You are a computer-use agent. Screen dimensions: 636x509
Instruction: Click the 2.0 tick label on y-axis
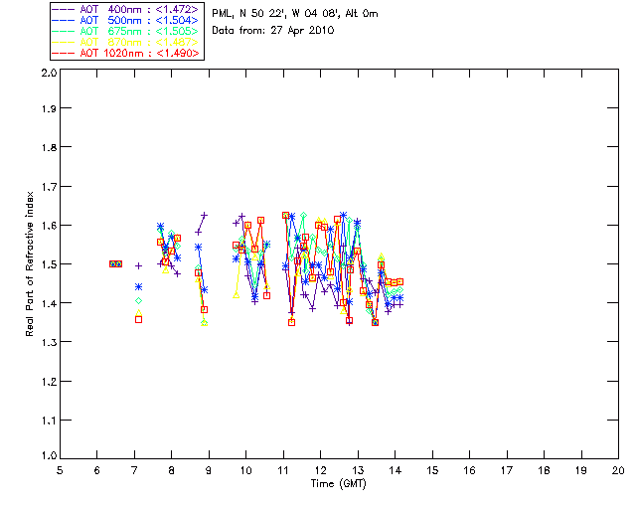point(48,74)
